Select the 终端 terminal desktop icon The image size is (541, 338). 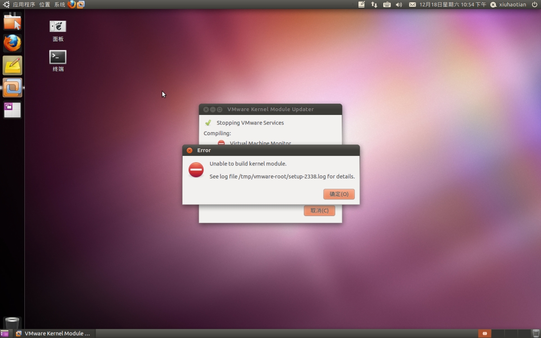tap(58, 61)
